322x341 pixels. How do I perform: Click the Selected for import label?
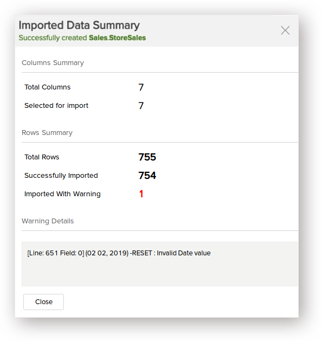pyautogui.click(x=56, y=106)
